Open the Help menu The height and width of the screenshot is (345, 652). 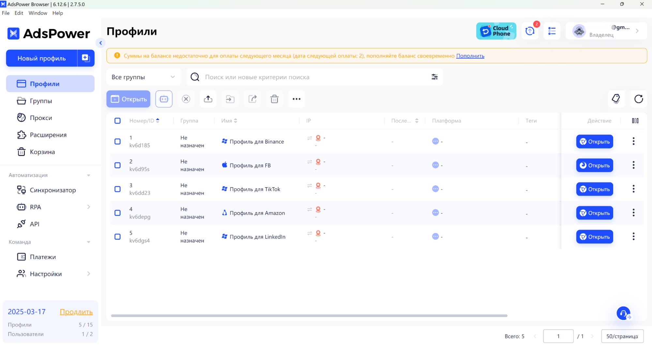58,13
